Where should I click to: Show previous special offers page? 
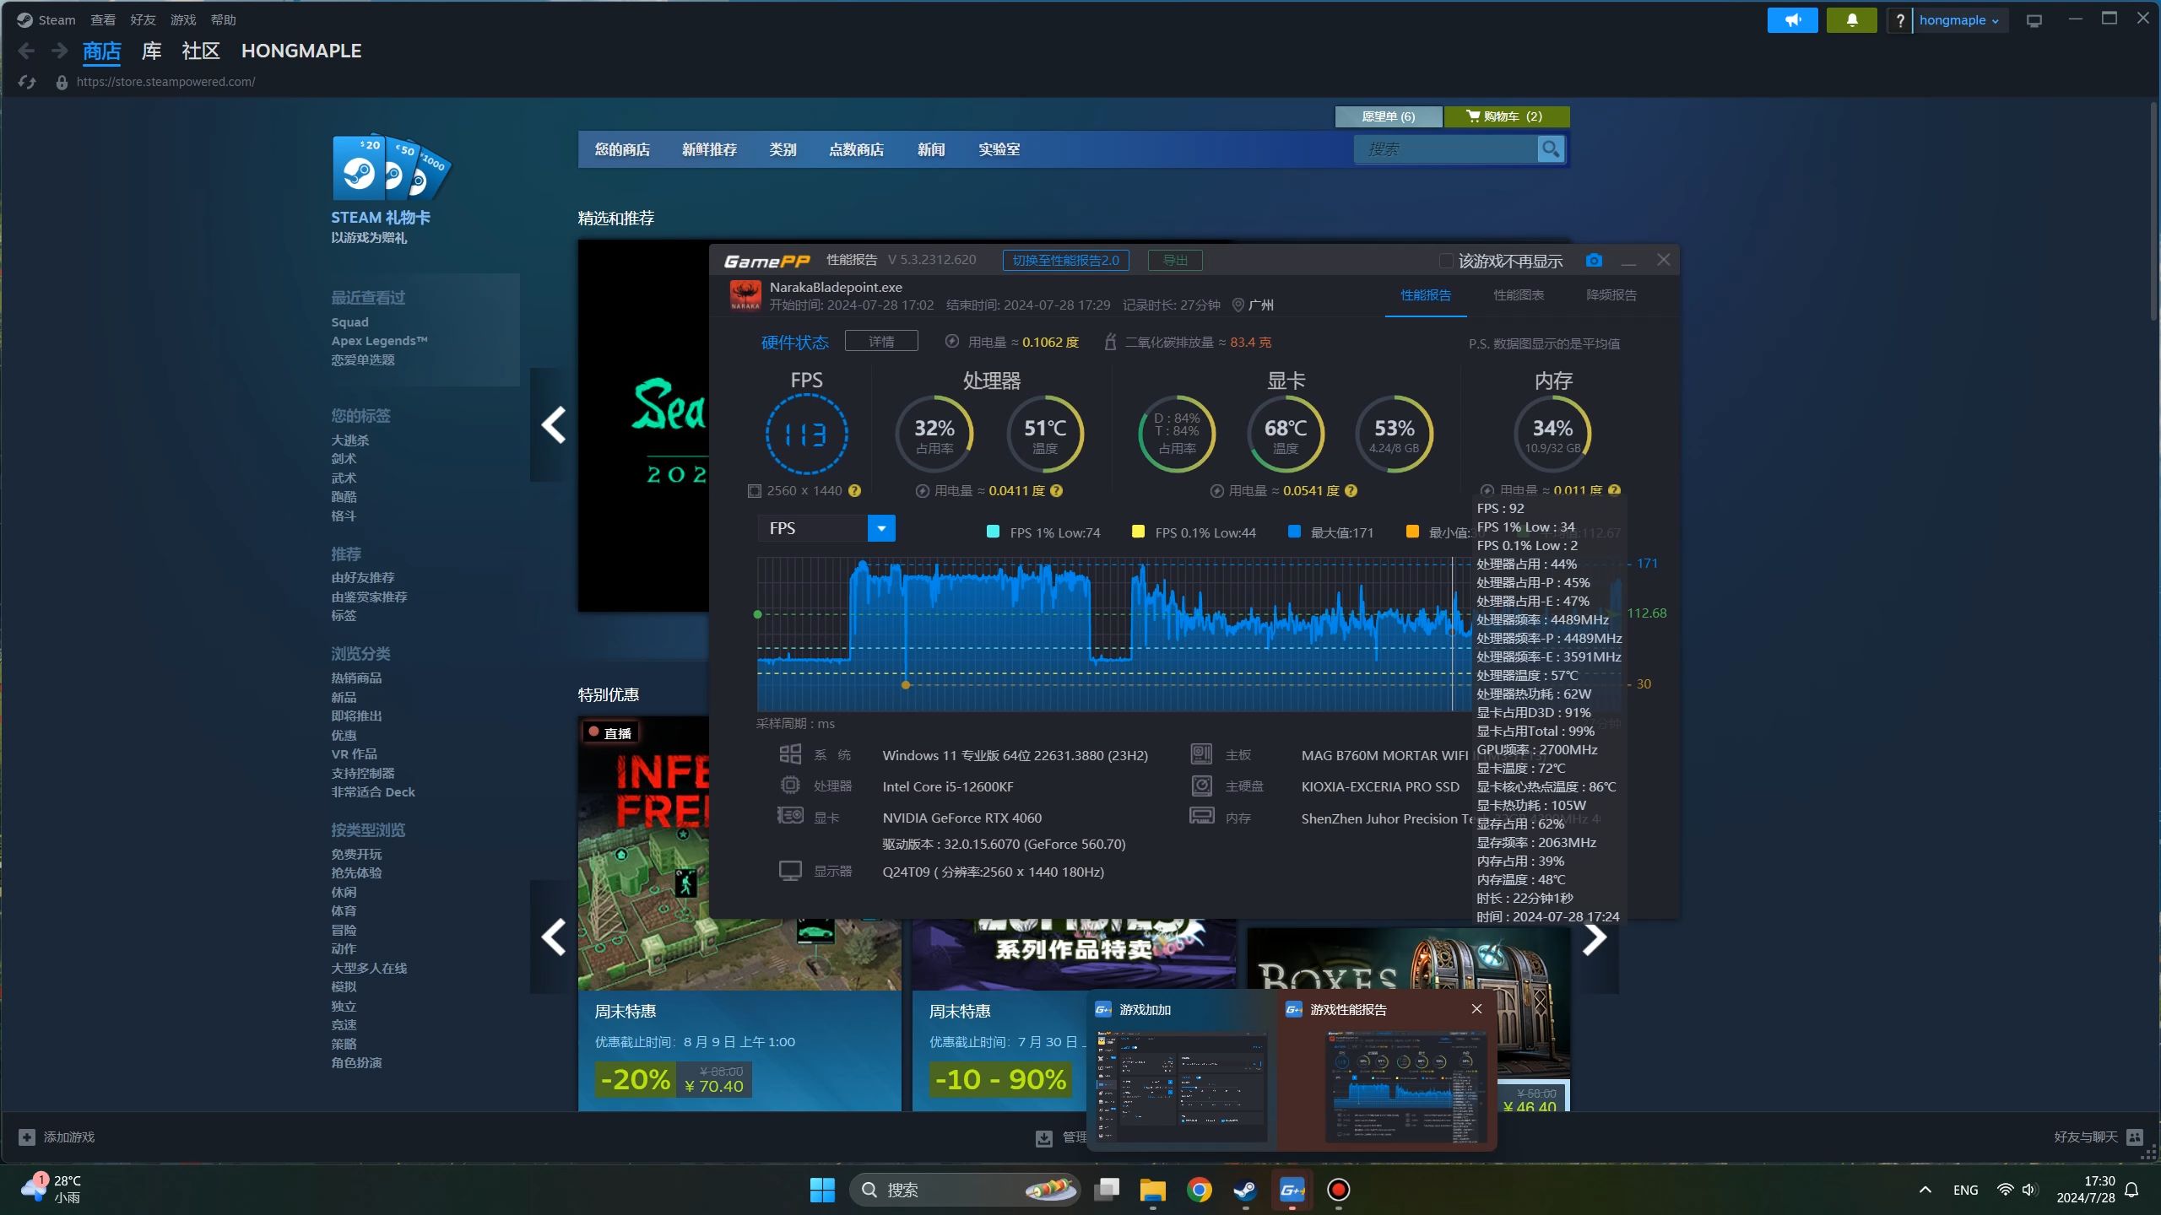point(553,937)
